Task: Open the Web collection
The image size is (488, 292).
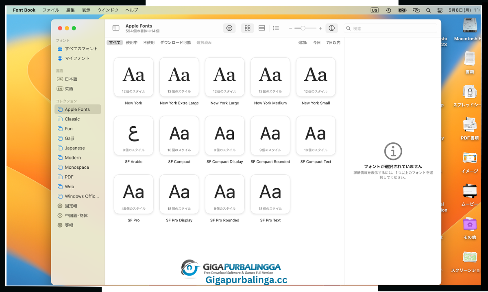Action: [78, 187]
